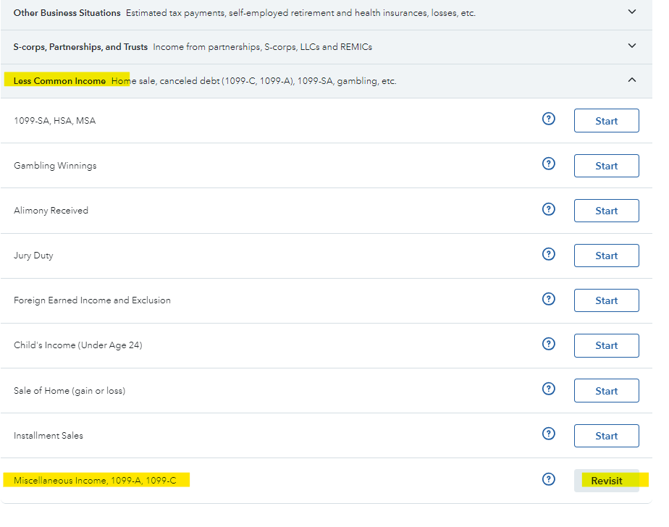View help for Sale of Home
This screenshot has height=527, width=669.
tap(548, 389)
